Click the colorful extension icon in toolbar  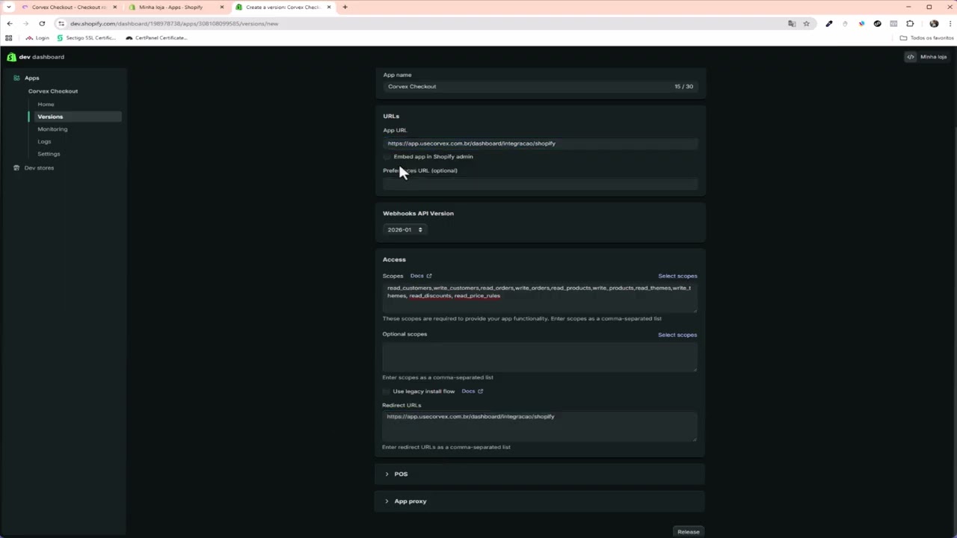[x=861, y=23]
